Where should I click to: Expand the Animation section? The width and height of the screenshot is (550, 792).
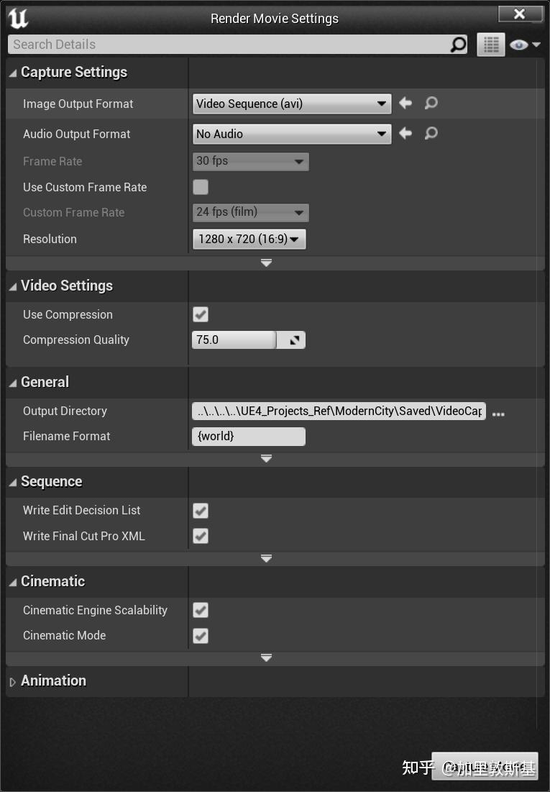pos(12,681)
